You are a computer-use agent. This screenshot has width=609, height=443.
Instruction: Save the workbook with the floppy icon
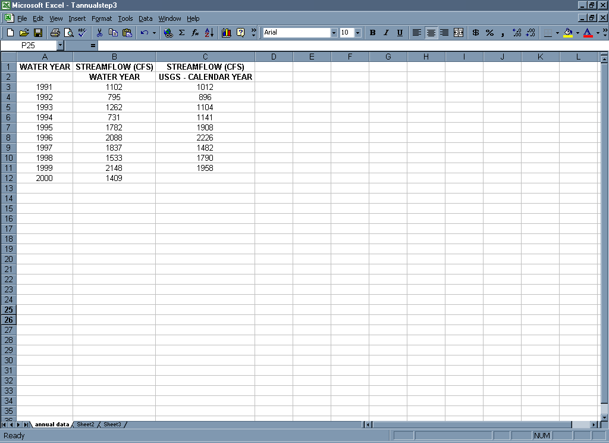37,33
